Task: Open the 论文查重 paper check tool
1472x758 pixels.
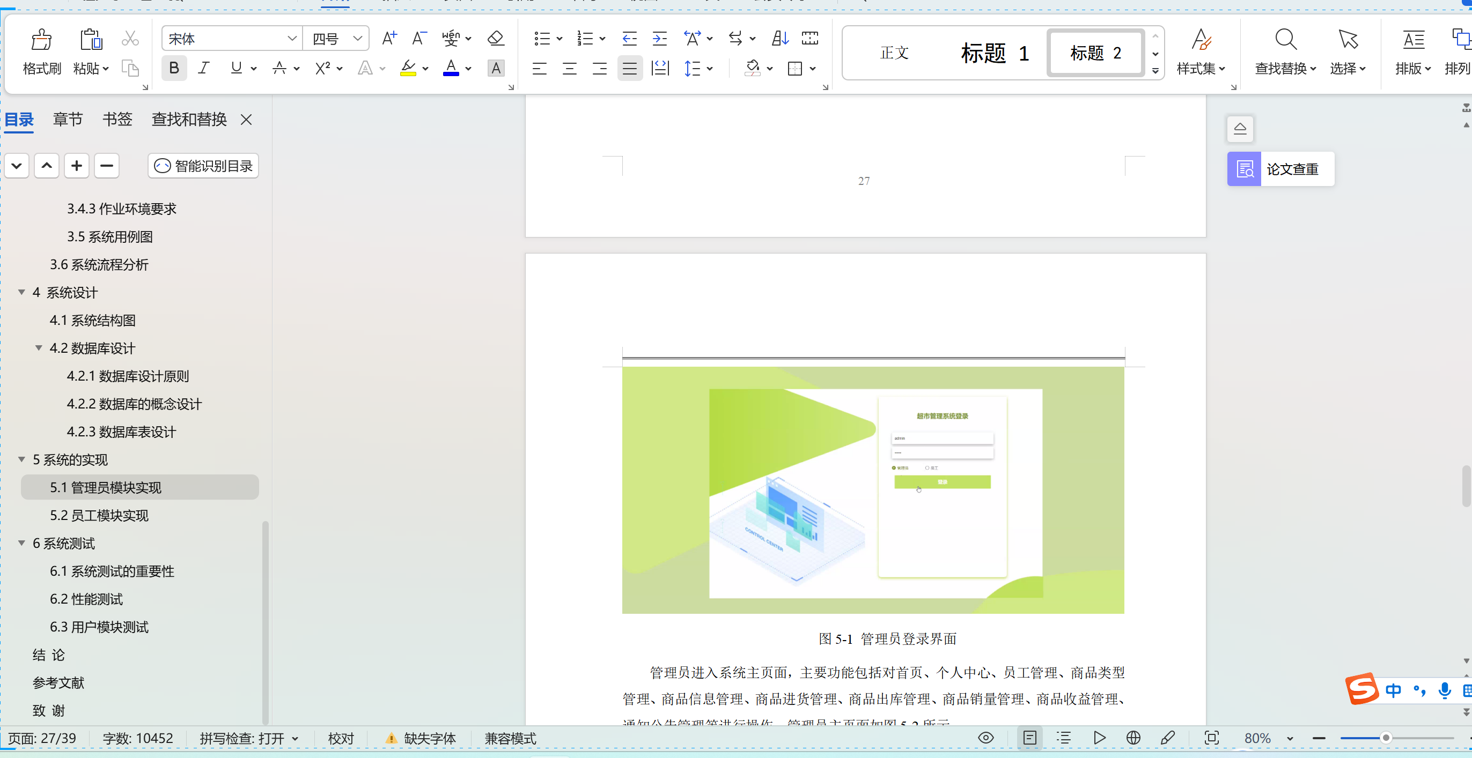Action: [1280, 169]
